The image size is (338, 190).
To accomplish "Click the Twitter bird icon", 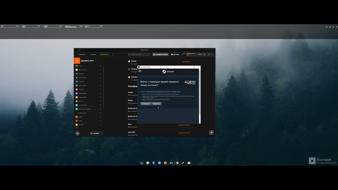I will coord(129,61).
